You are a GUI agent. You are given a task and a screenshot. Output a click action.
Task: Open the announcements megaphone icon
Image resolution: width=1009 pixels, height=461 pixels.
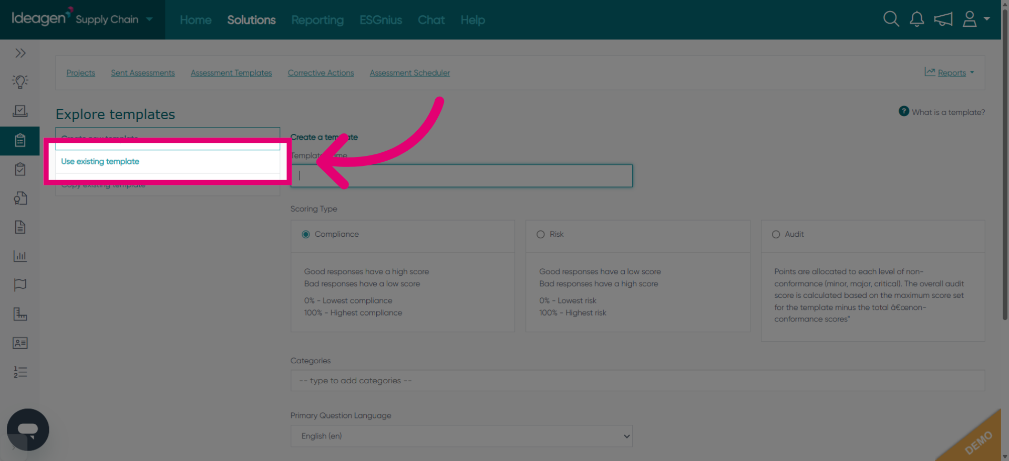pyautogui.click(x=943, y=19)
